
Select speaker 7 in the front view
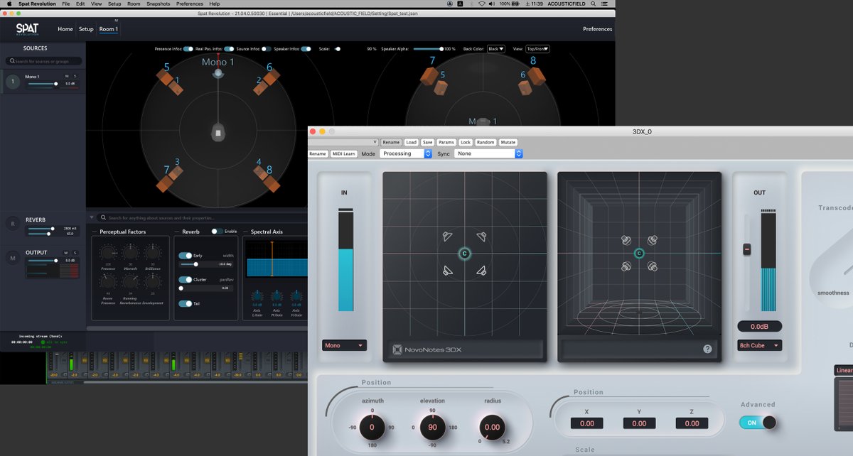tap(428, 76)
